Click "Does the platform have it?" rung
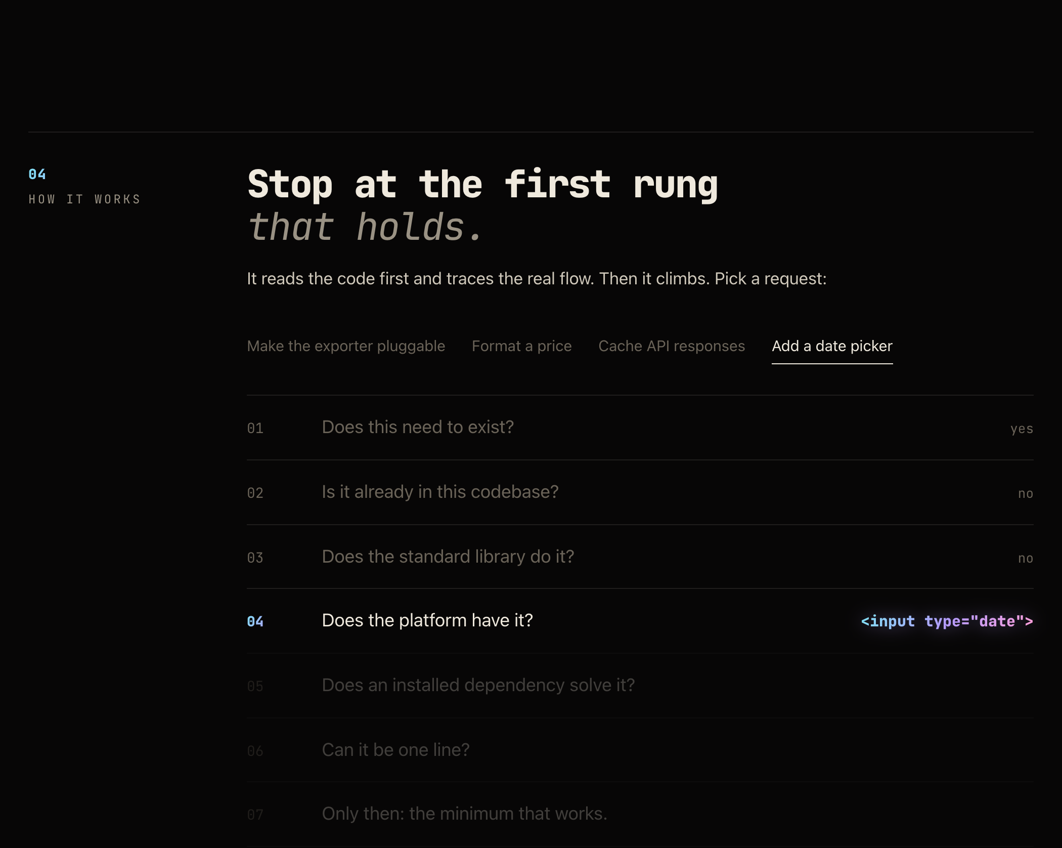This screenshot has height=848, width=1062. pyautogui.click(x=640, y=621)
